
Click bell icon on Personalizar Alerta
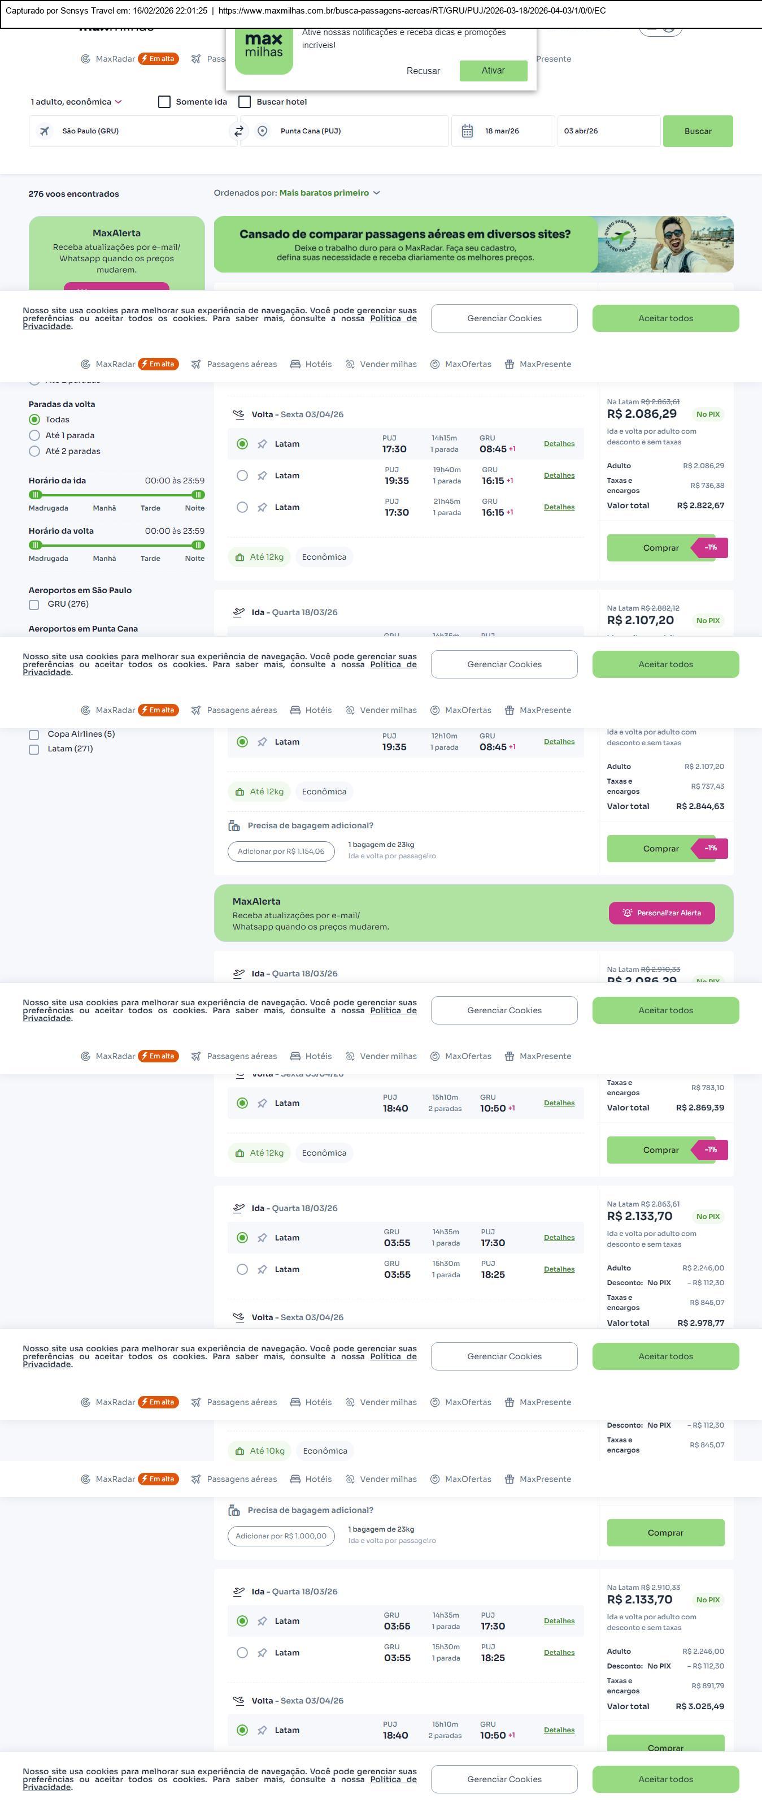pos(628,913)
